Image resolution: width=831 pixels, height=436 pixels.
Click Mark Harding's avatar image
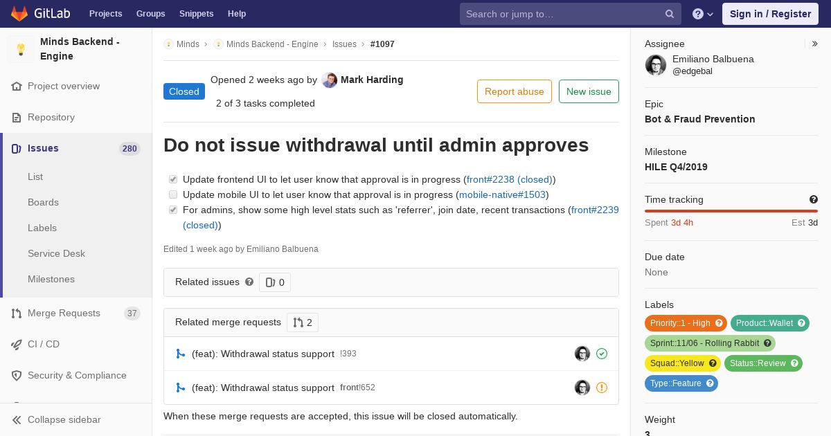(330, 80)
